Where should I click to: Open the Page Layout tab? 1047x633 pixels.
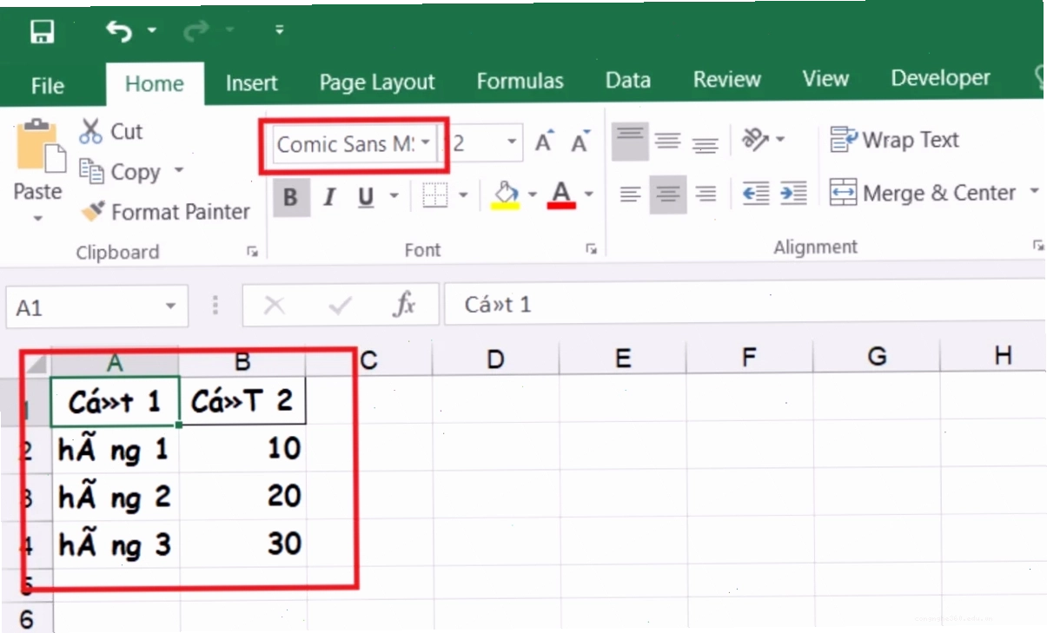tap(377, 83)
